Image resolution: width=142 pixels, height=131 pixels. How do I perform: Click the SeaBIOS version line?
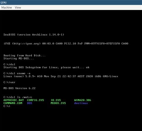tap(34, 35)
